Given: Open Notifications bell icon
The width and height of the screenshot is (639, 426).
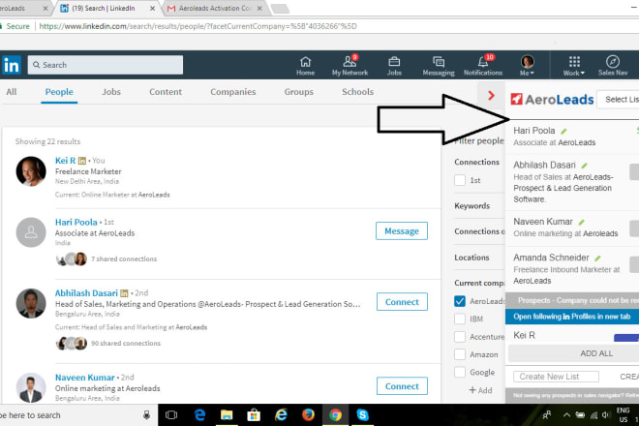Looking at the screenshot, I should pos(483,66).
